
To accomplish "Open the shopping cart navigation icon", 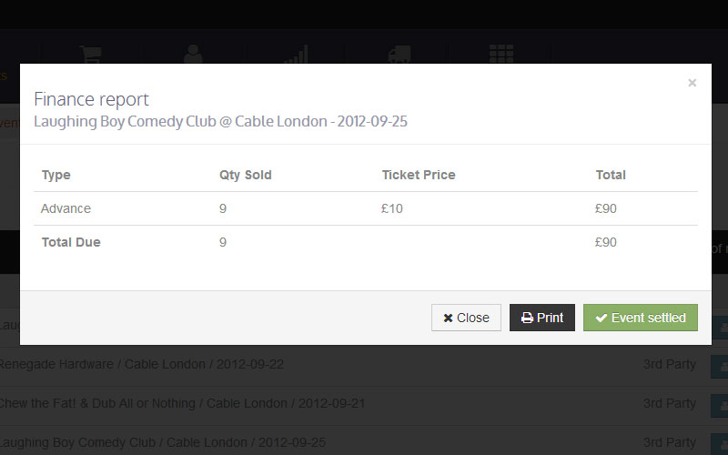I will point(89,54).
